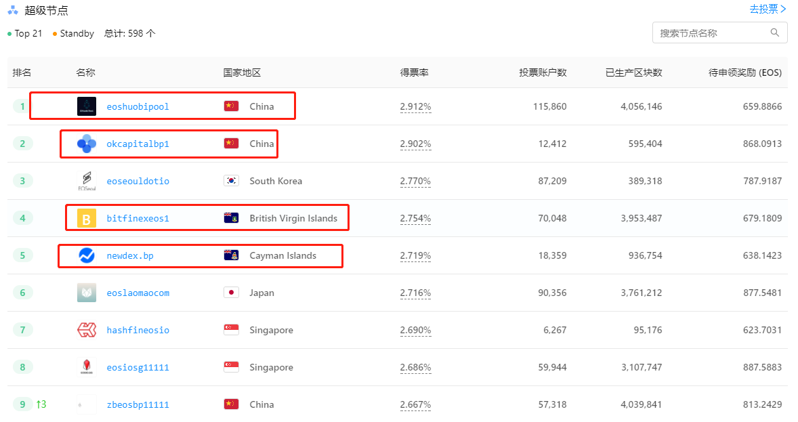Image resolution: width=798 pixels, height=422 pixels.
Task: Open the hashfineosio node page
Action: [138, 330]
